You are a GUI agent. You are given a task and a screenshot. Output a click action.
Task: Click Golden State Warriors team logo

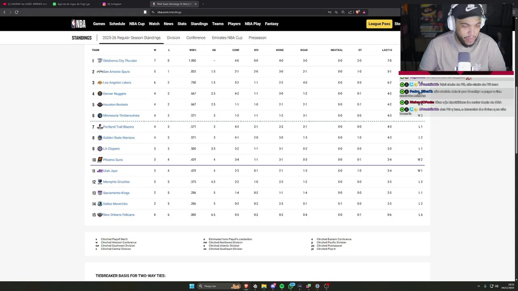point(100,138)
